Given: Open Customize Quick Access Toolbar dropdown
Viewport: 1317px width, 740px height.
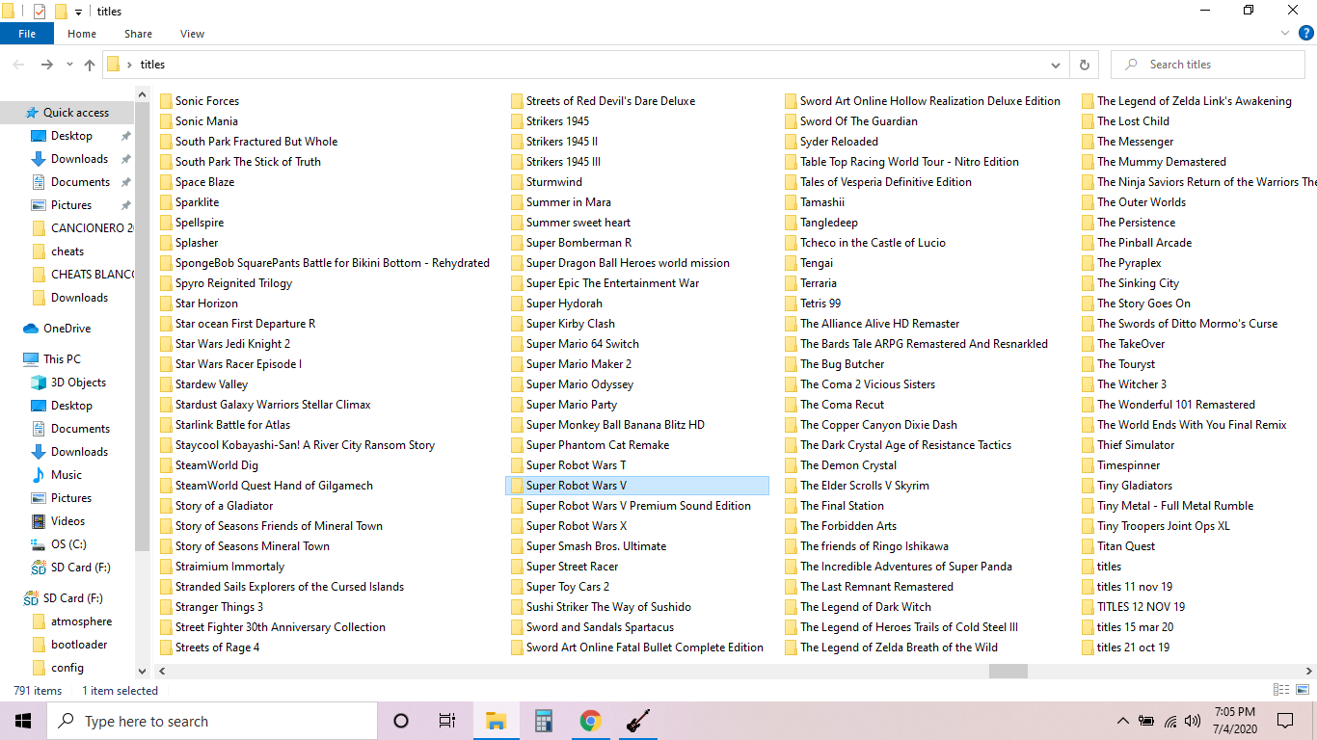Looking at the screenshot, I should pos(78,12).
